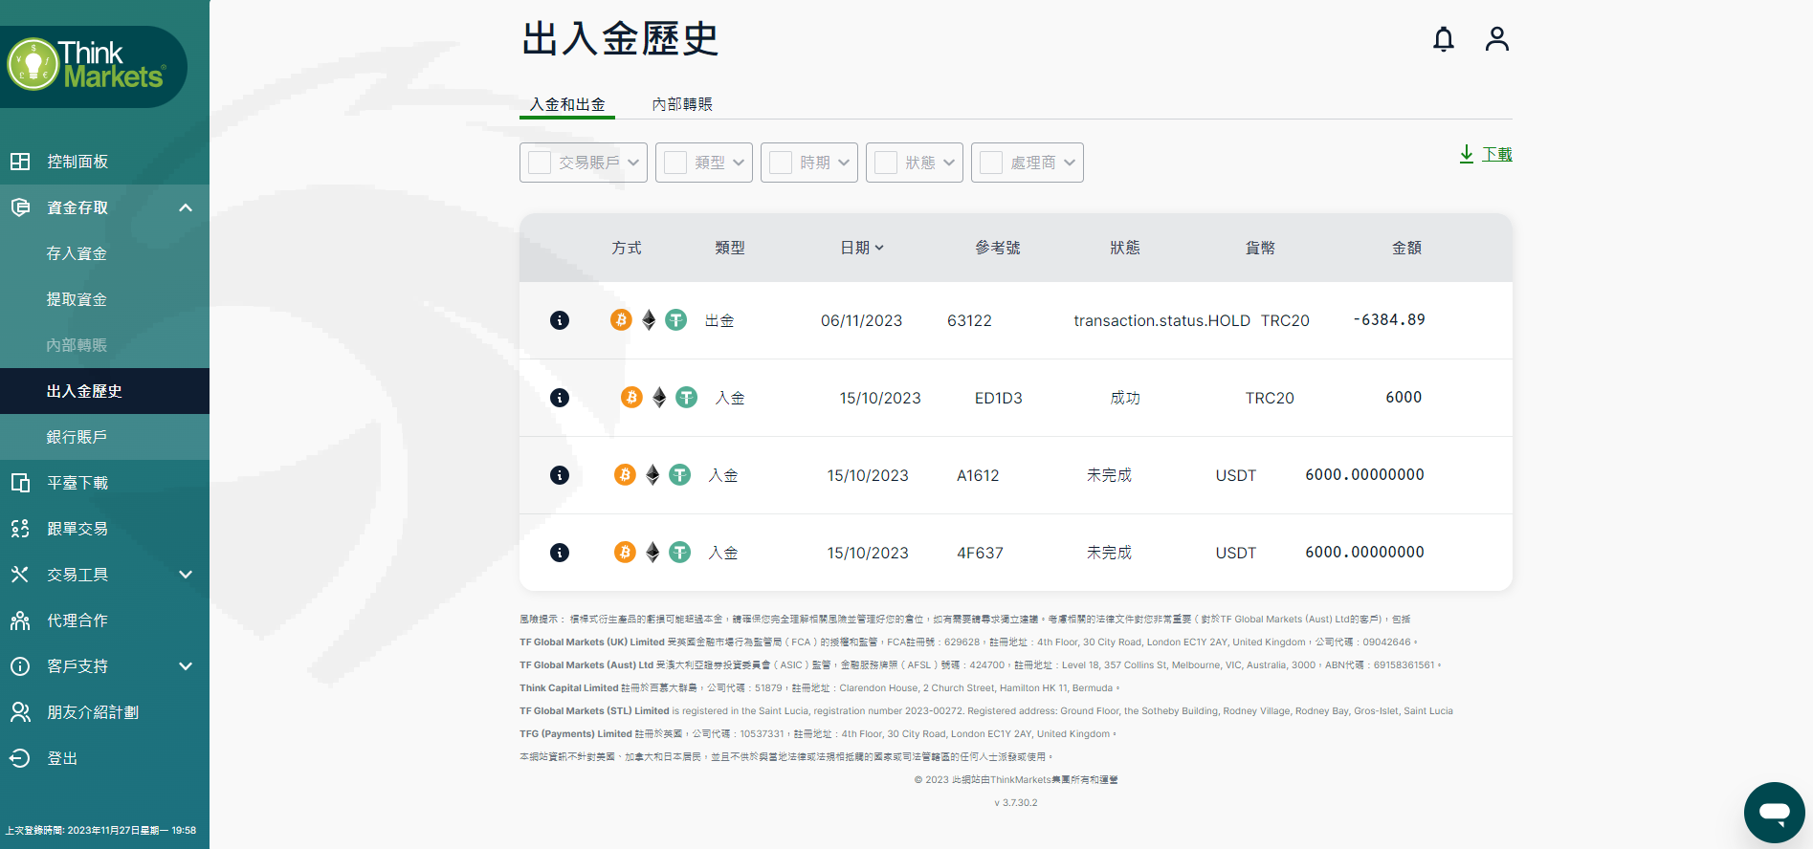
Task: Open the user profile icon
Action: click(1496, 39)
